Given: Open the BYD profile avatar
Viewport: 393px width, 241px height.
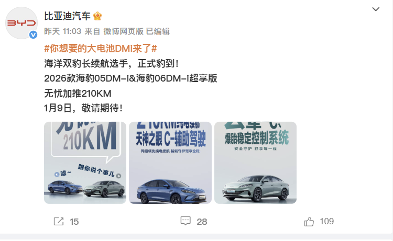Looking at the screenshot, I should (x=21, y=23).
